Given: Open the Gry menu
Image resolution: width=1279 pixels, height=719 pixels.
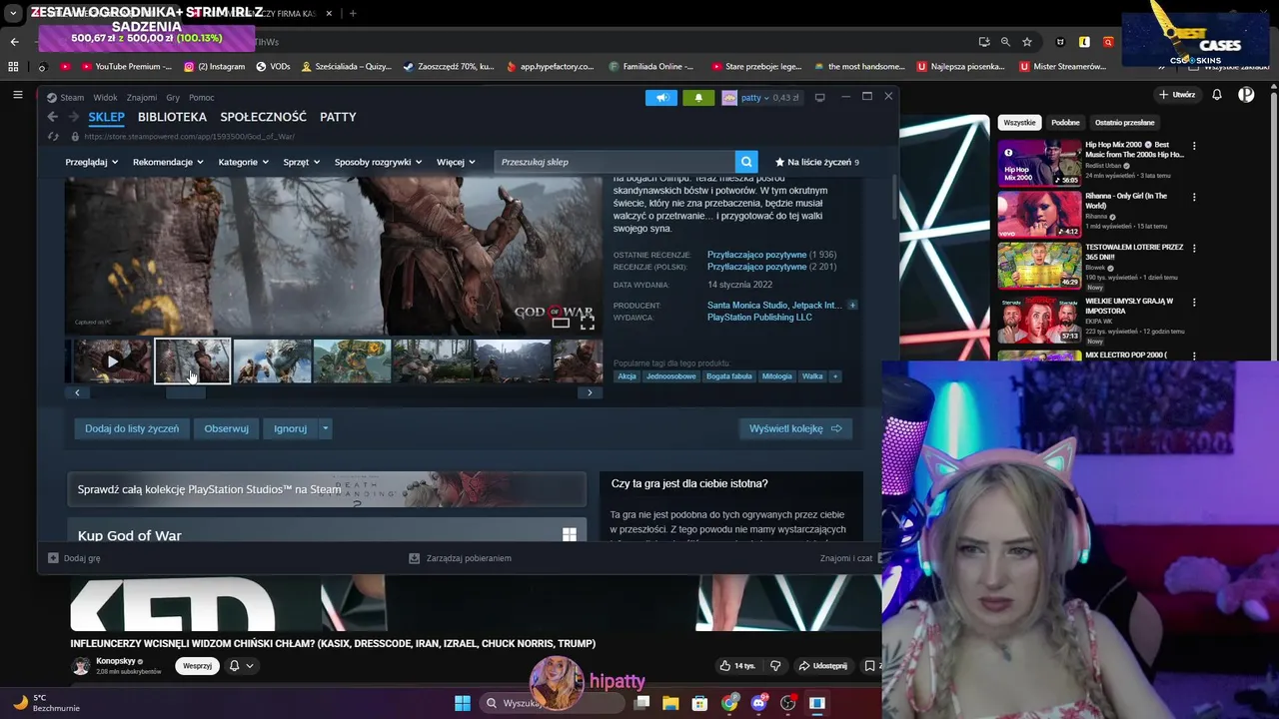Looking at the screenshot, I should 173,98.
